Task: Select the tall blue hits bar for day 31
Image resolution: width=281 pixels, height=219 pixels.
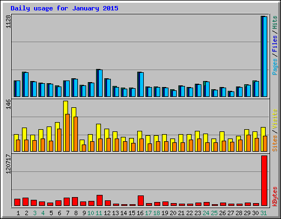Action: coord(264,56)
